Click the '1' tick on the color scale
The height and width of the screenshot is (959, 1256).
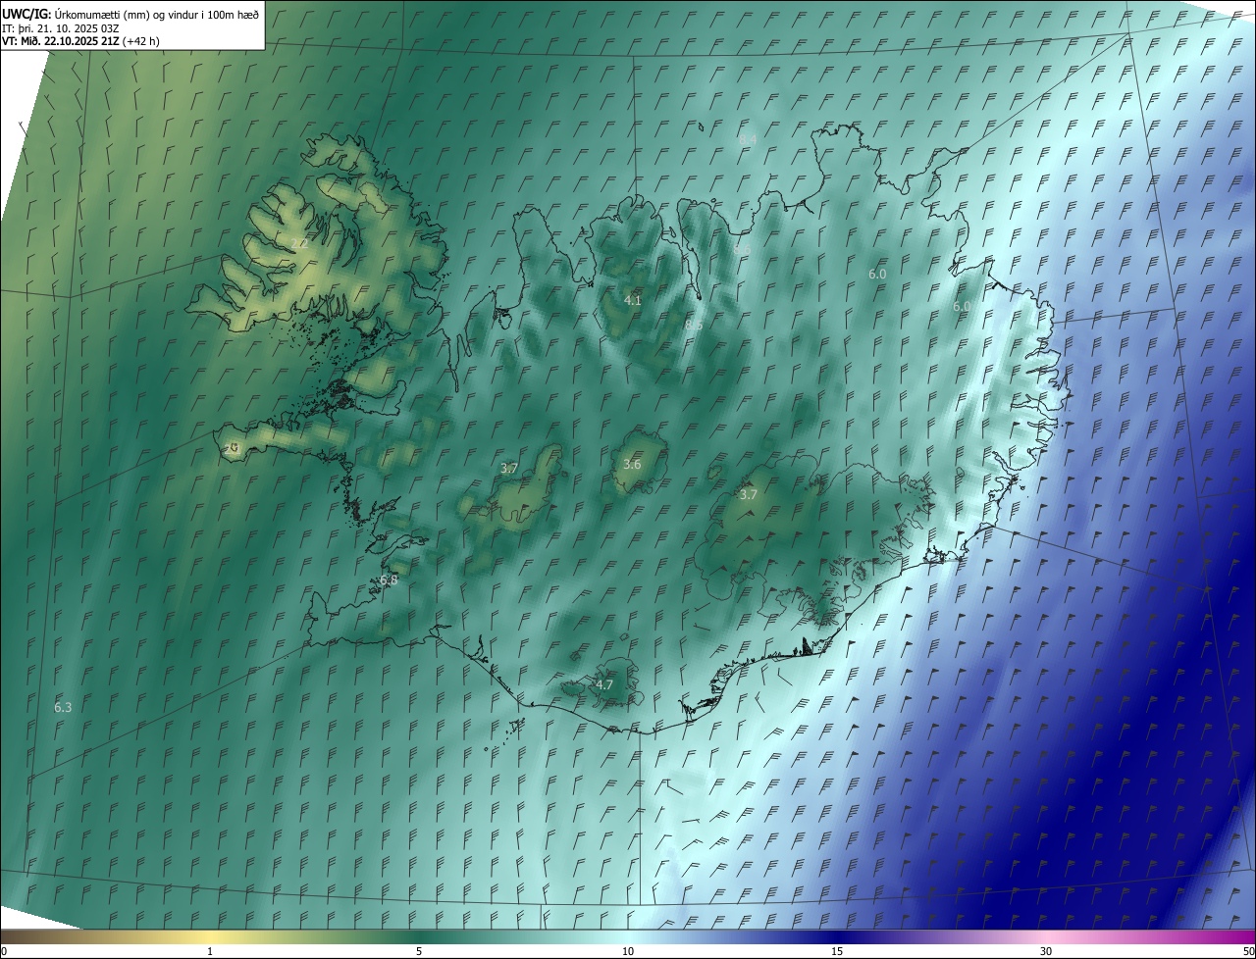(x=210, y=951)
